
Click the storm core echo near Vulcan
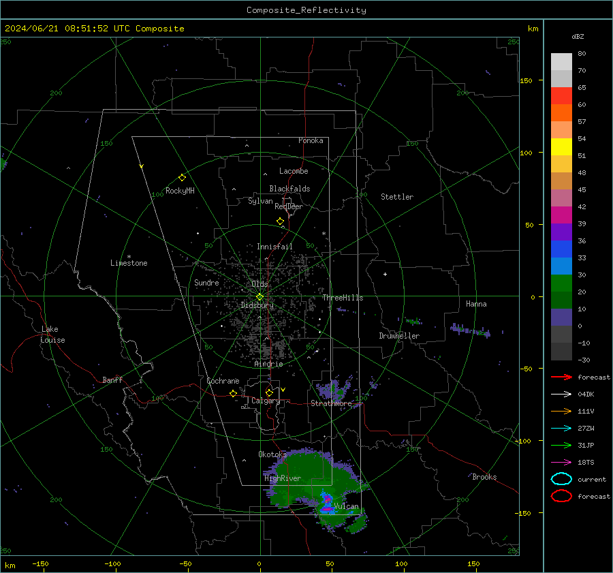click(327, 504)
